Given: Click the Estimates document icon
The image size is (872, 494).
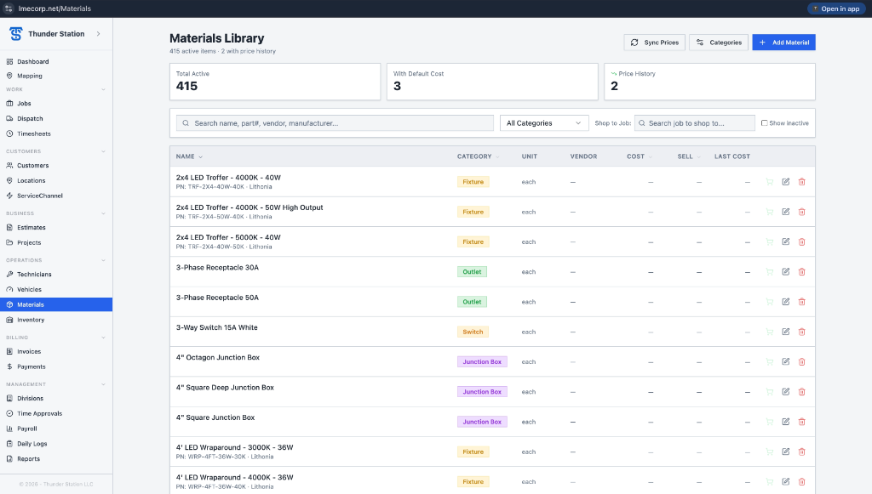Looking at the screenshot, I should point(9,228).
